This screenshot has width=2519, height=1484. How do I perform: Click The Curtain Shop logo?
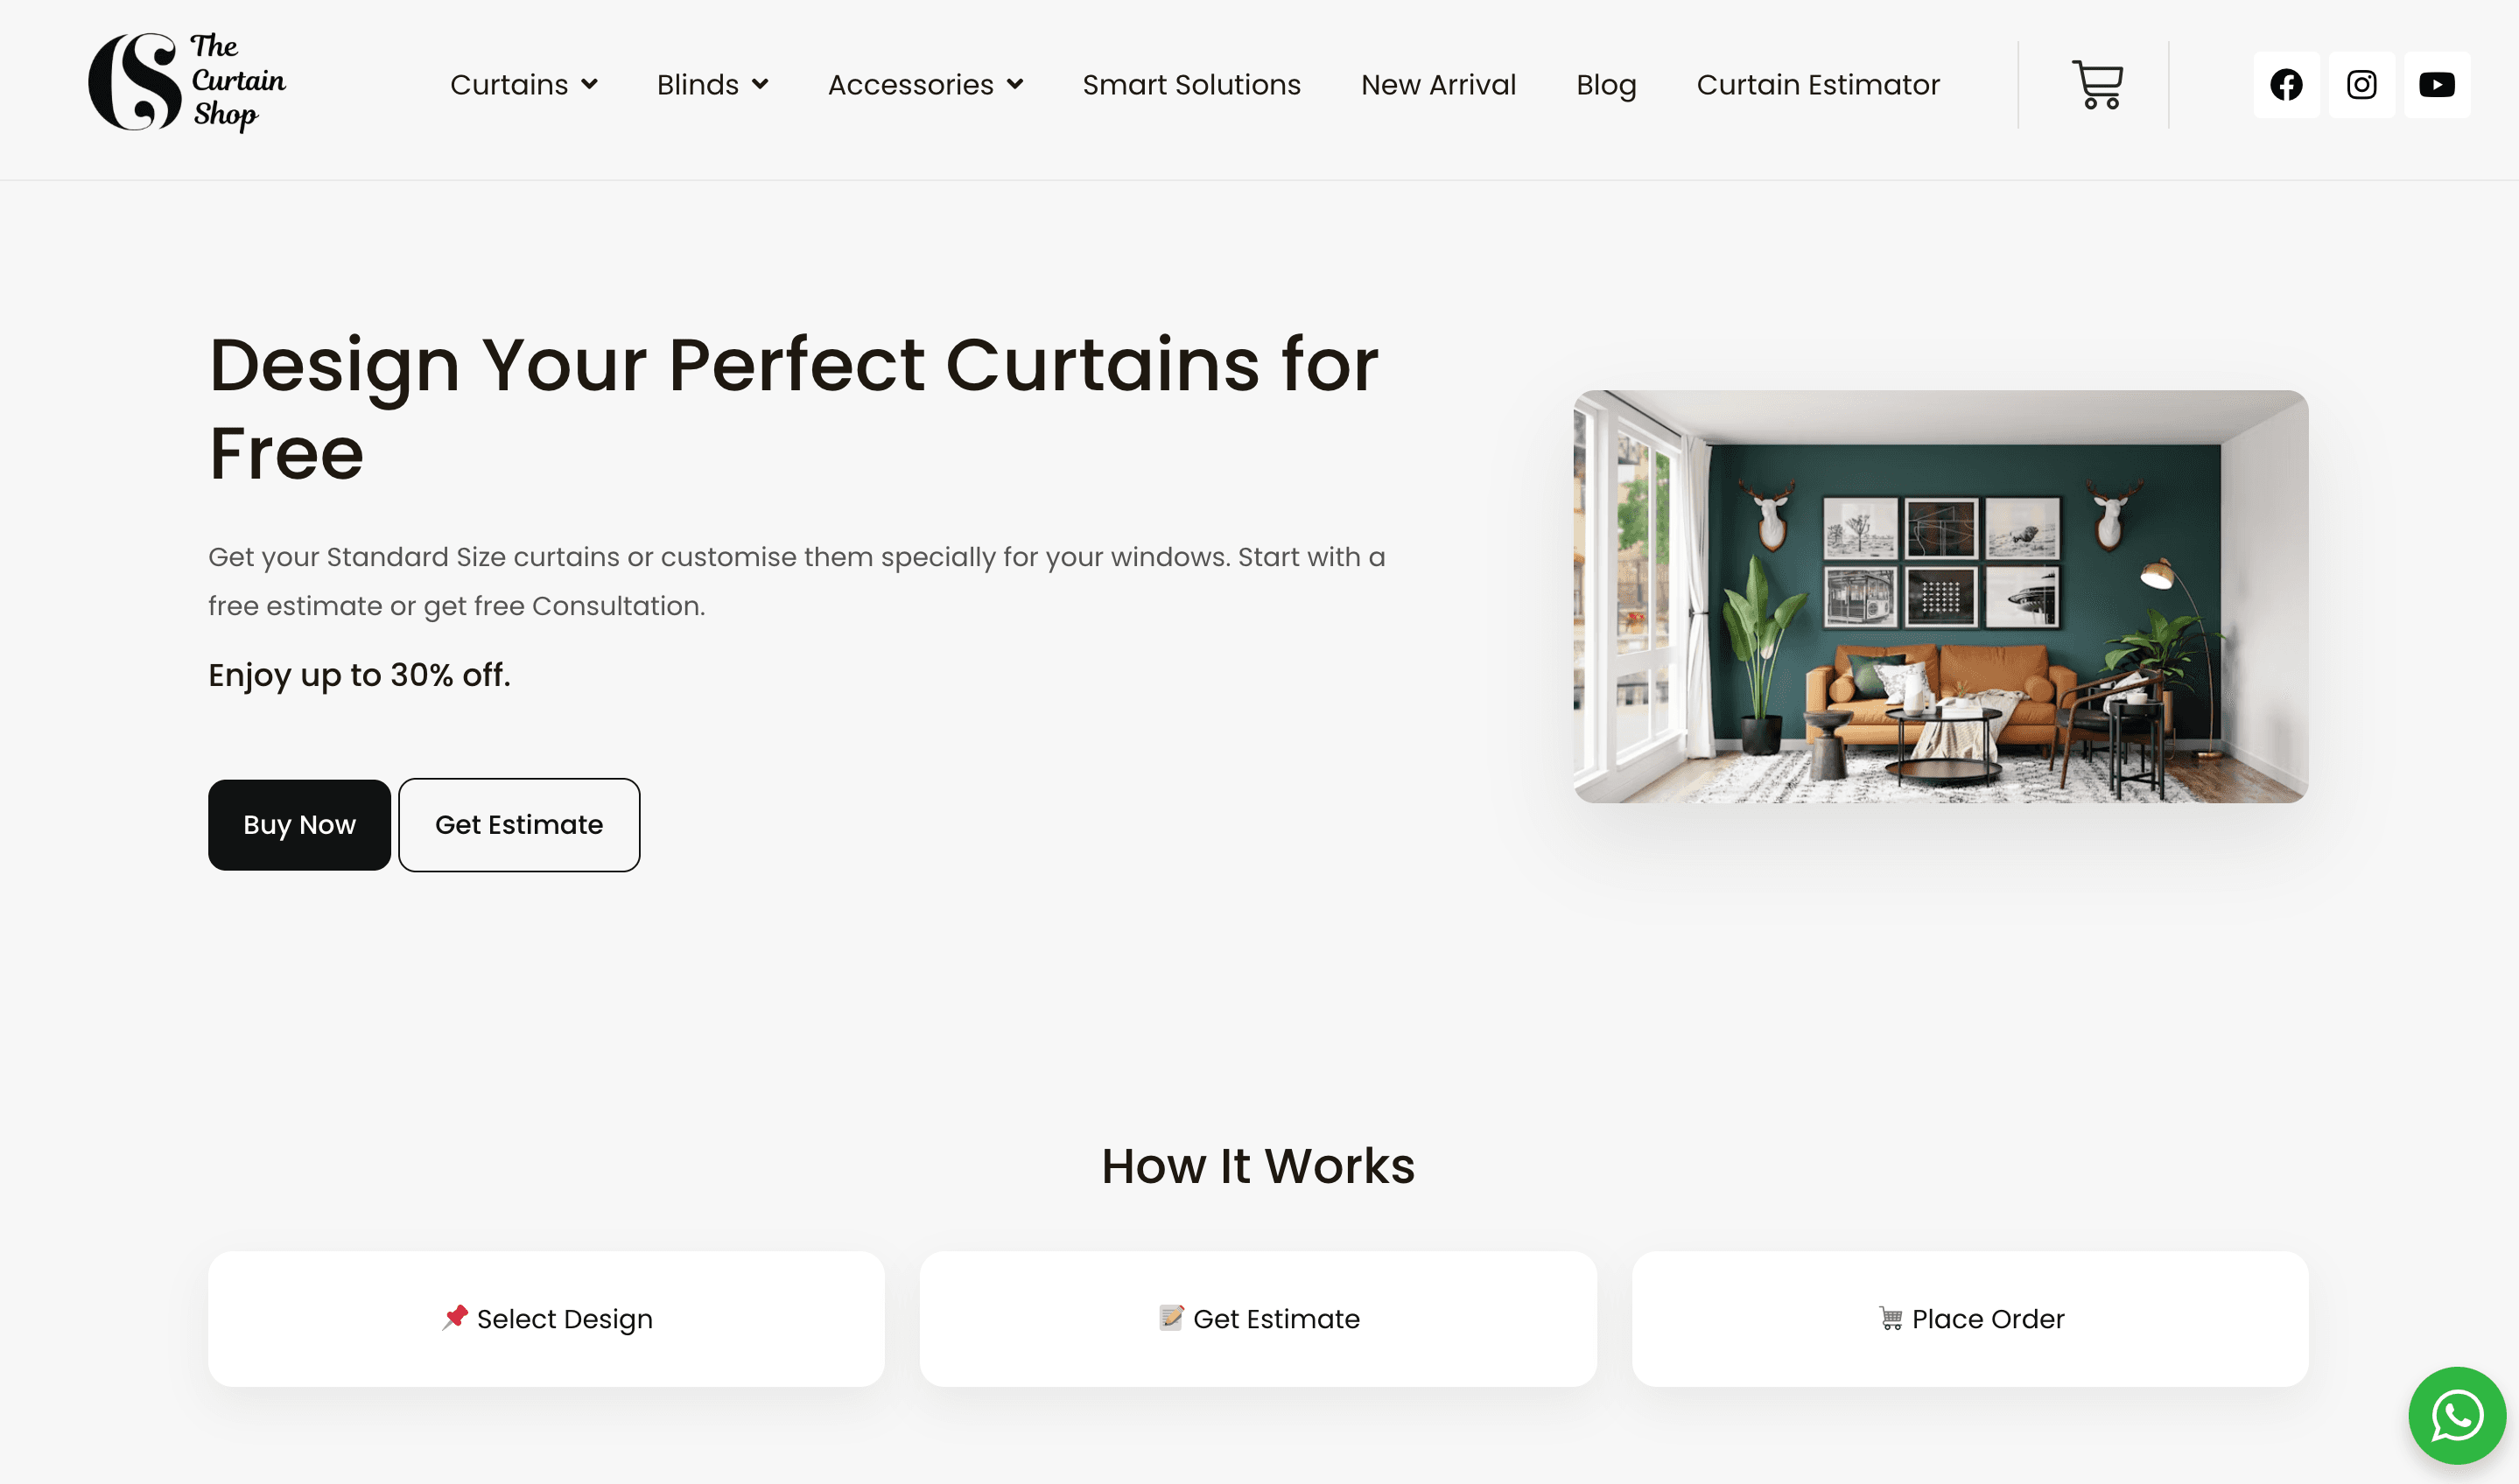click(x=187, y=83)
